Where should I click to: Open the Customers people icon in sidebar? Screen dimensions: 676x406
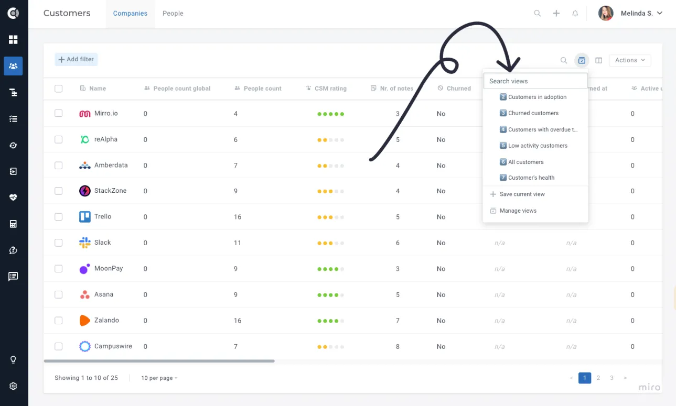13,66
